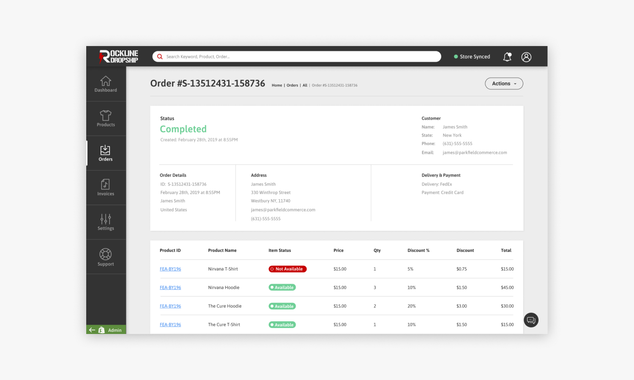Click the Product Name column header
This screenshot has height=380, width=634.
(x=222, y=250)
